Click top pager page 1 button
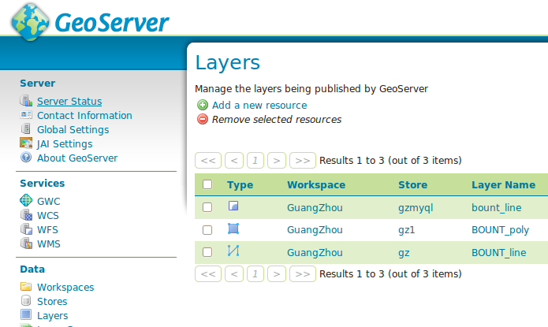This screenshot has height=327, width=548. [255, 161]
